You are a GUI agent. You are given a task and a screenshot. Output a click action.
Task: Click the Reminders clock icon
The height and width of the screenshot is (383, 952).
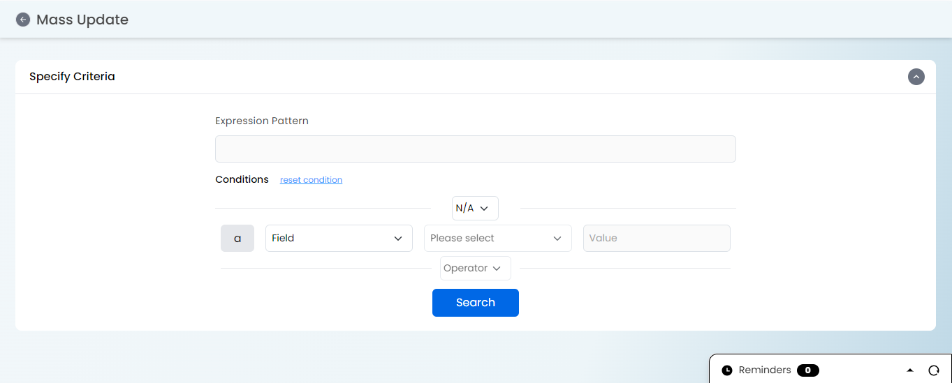[x=727, y=370]
